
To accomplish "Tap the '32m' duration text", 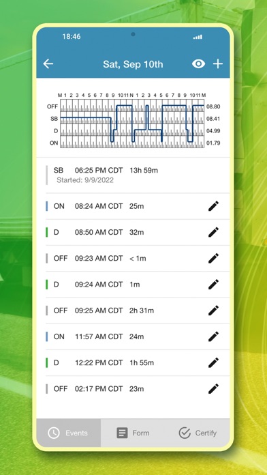I will [x=137, y=232].
